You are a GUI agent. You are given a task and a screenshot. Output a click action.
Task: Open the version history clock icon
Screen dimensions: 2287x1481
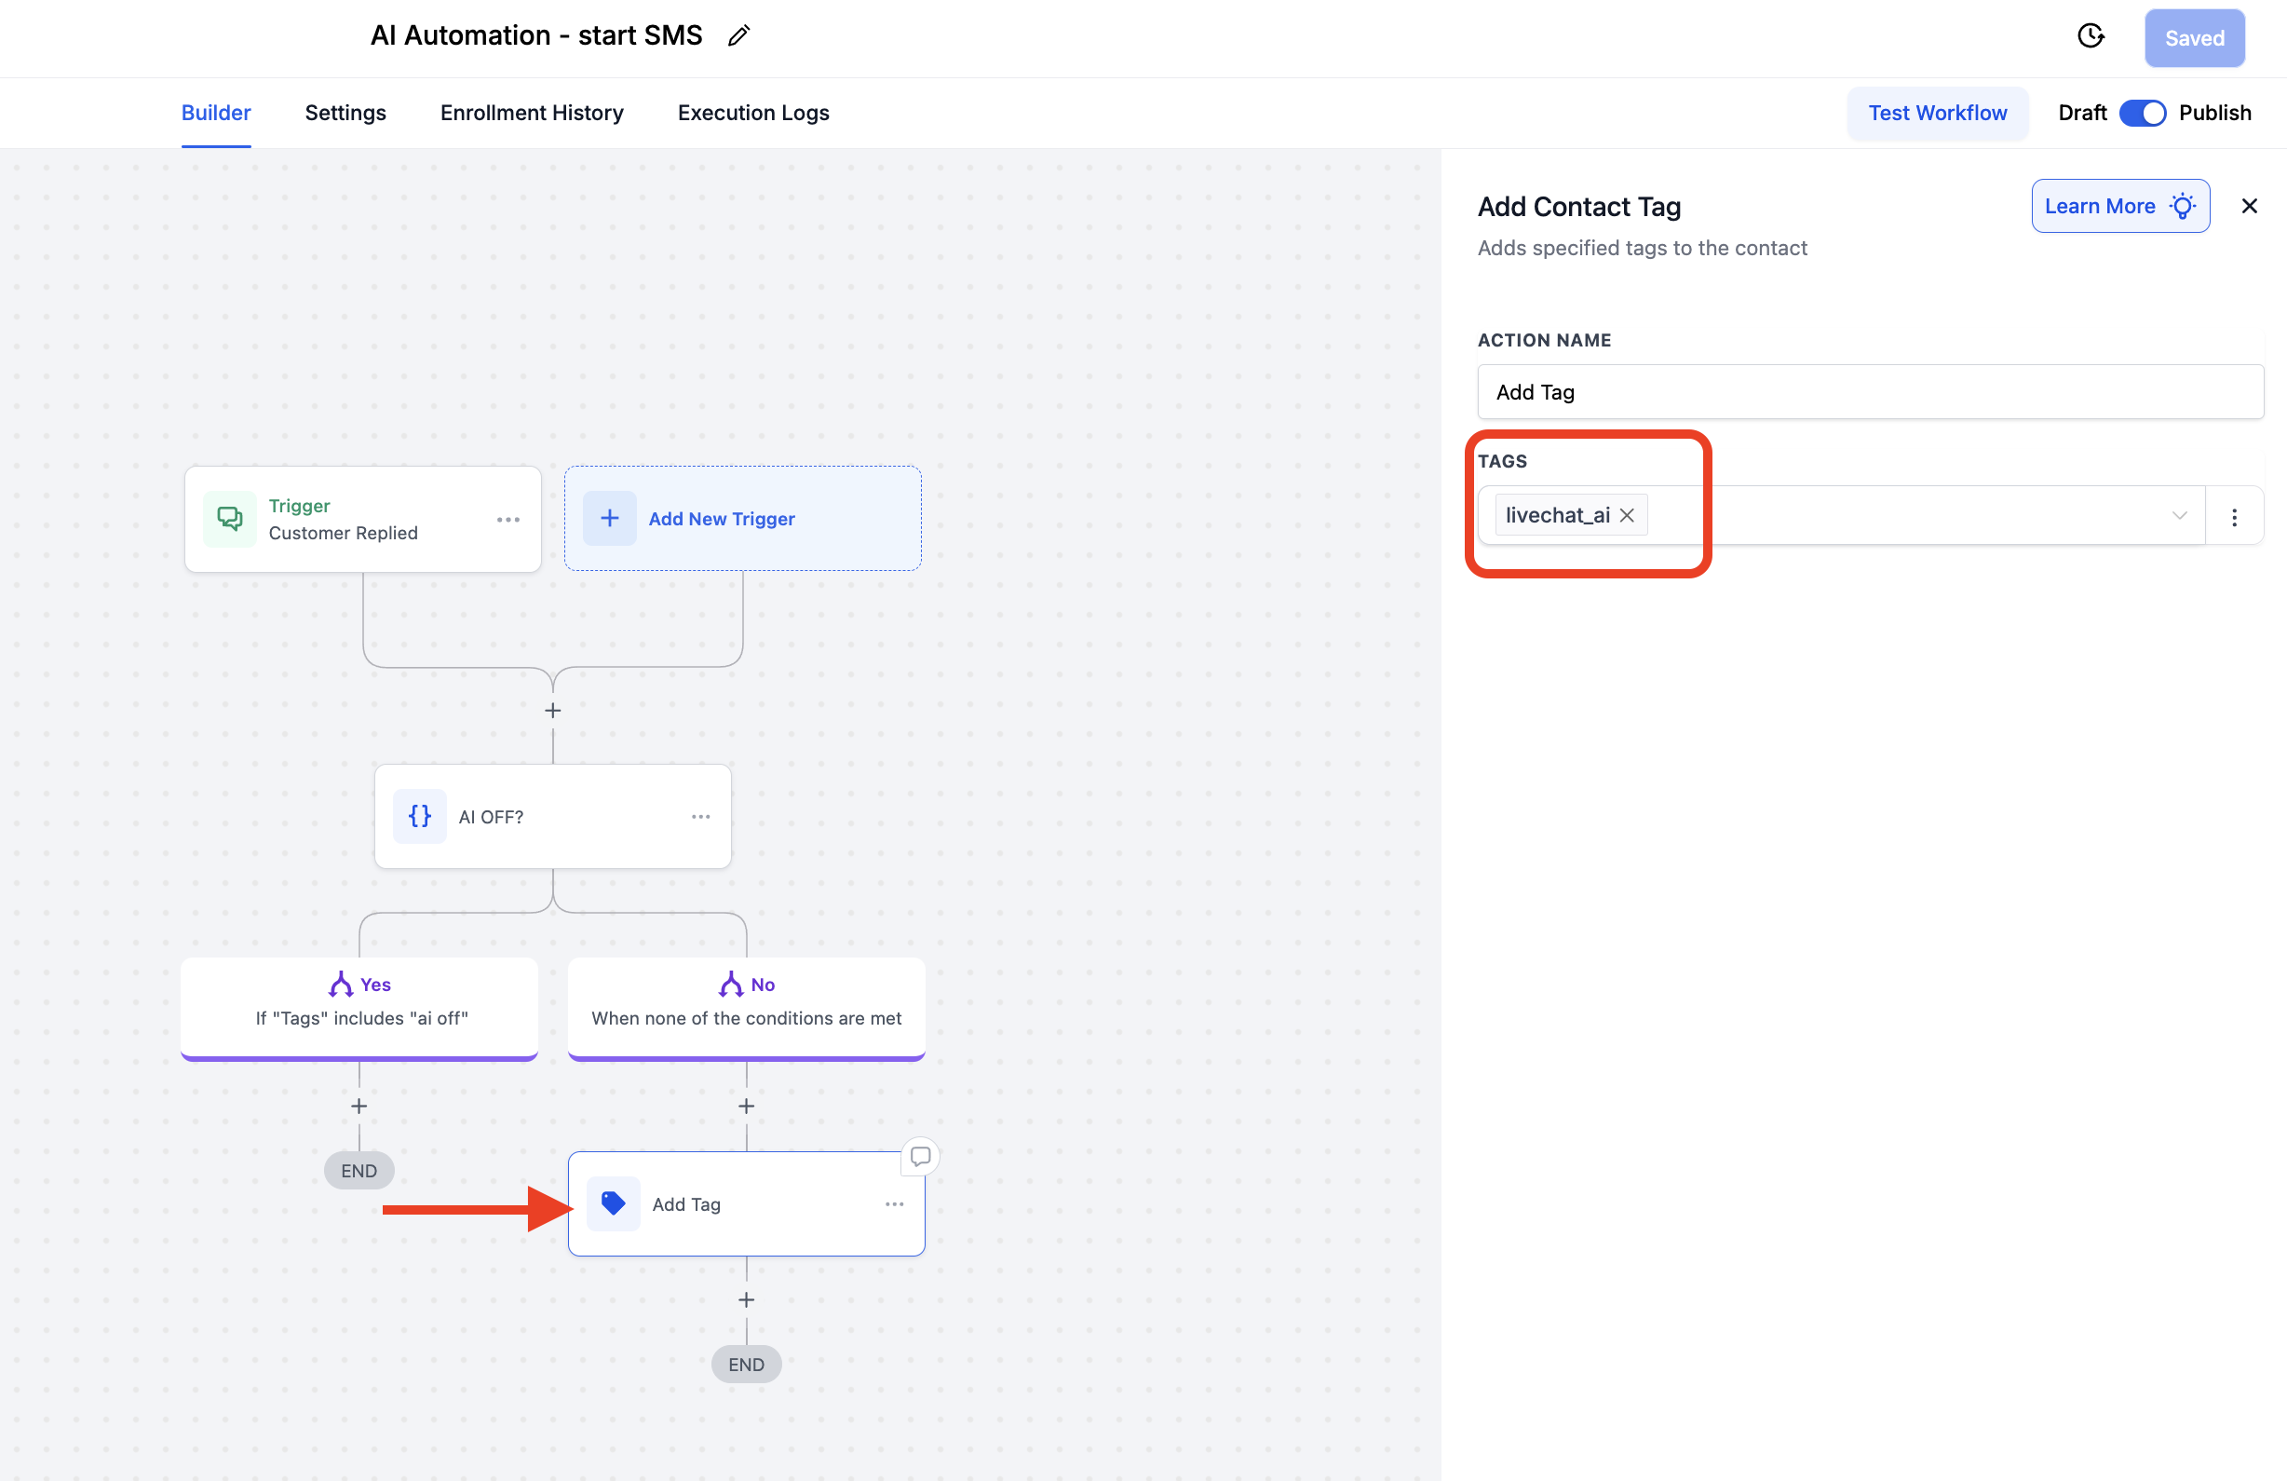tap(2090, 36)
